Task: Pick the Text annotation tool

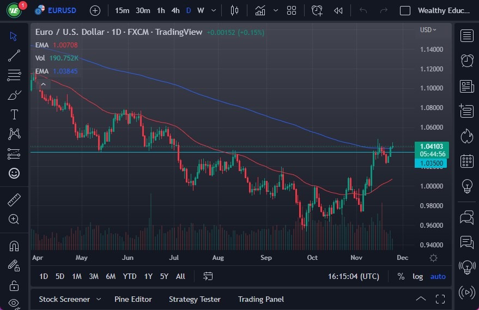Action: (x=14, y=114)
